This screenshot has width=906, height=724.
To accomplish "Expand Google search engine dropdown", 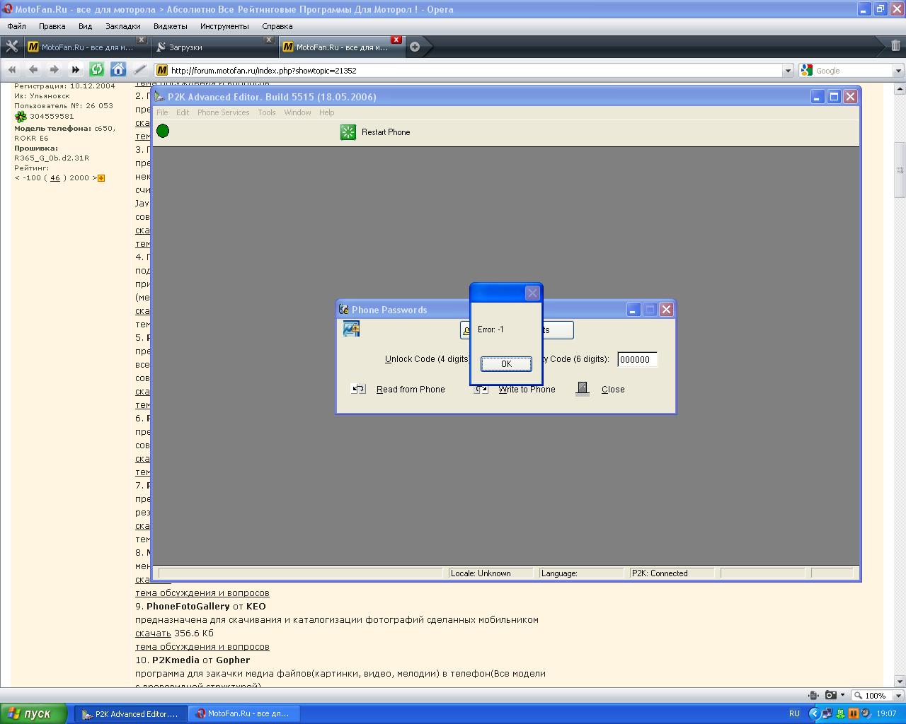I will click(x=898, y=71).
